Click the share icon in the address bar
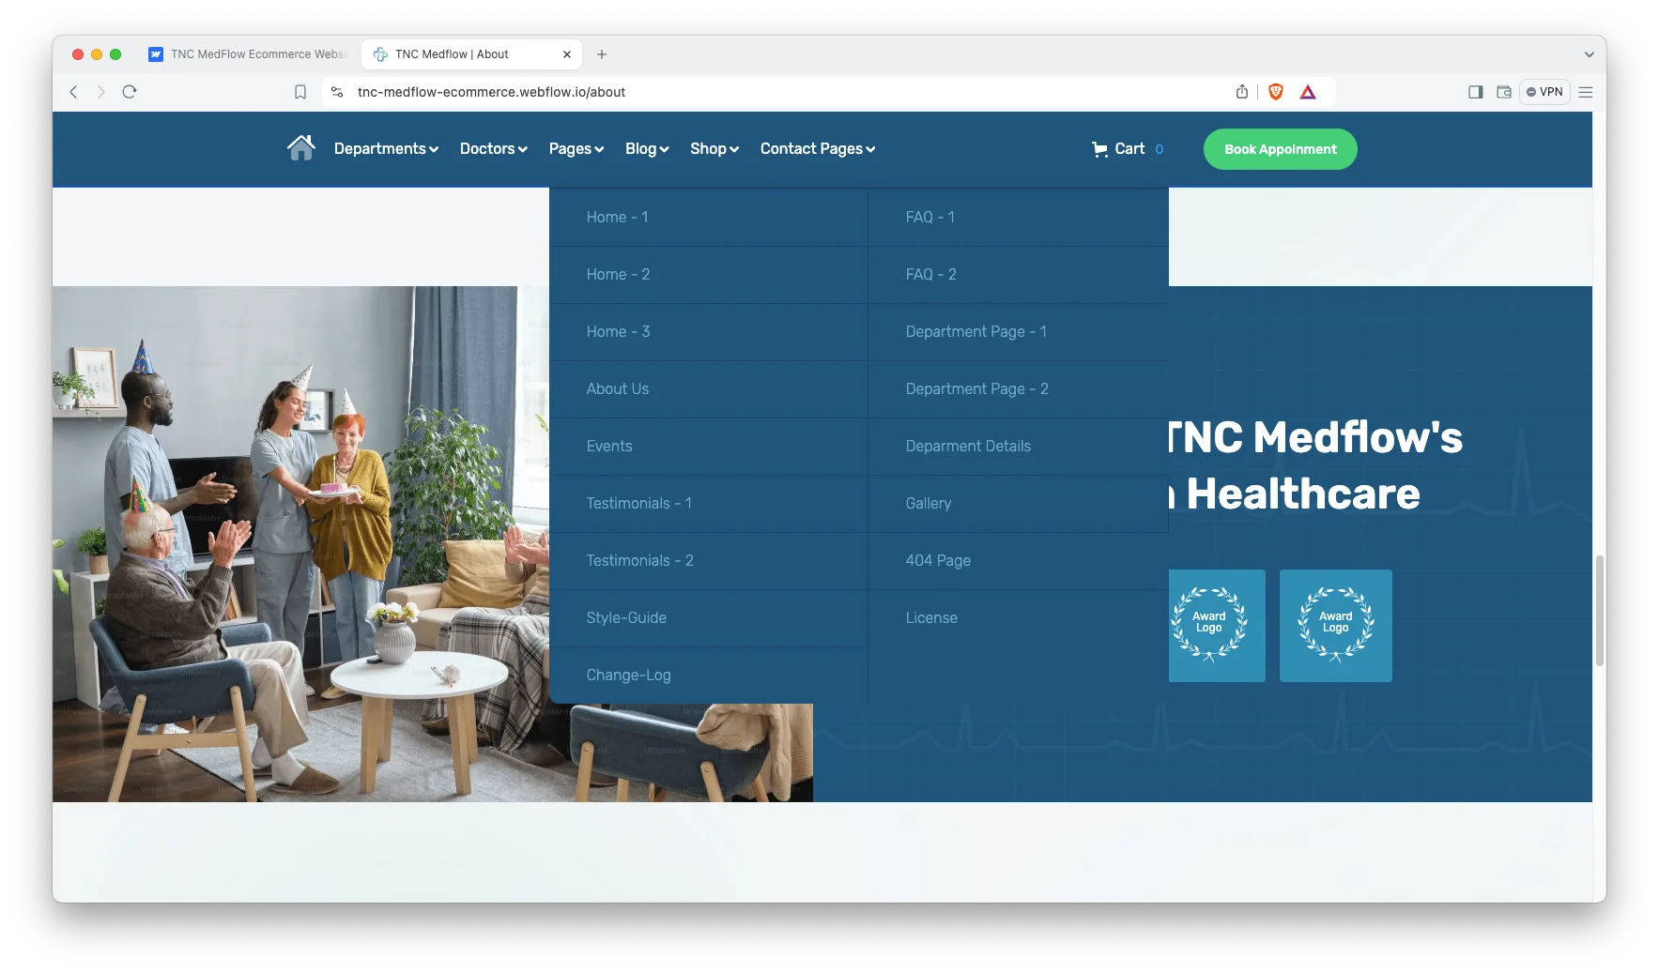 1242,92
